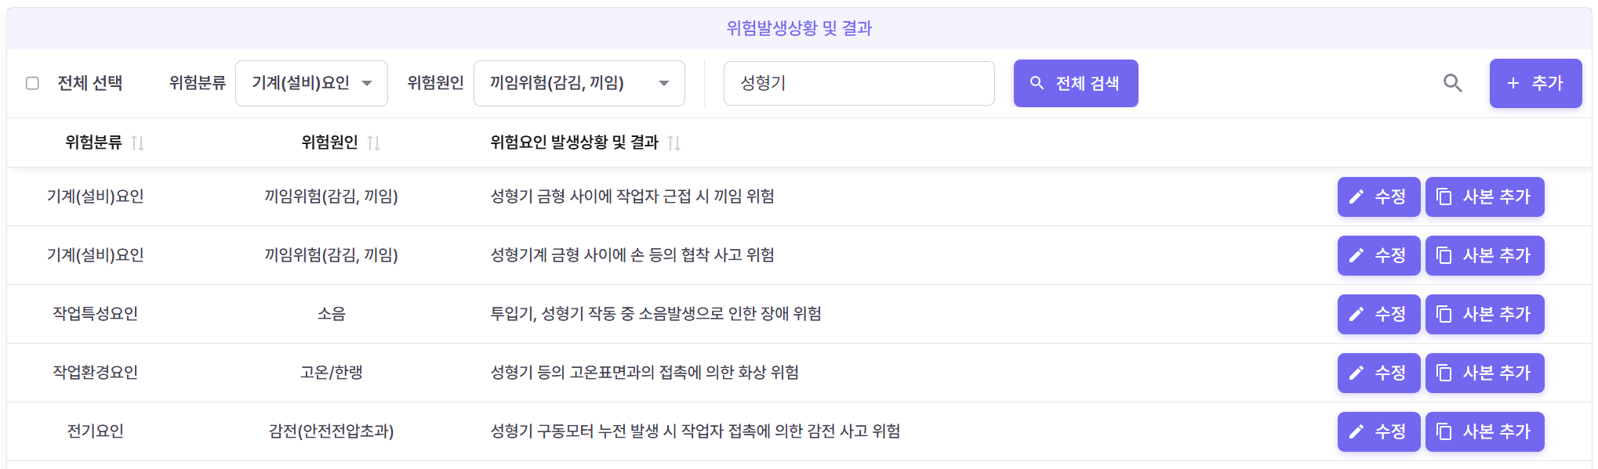This screenshot has height=469, width=1598.
Task: Click pencil icon for 전기요인 row
Action: pos(1356,431)
